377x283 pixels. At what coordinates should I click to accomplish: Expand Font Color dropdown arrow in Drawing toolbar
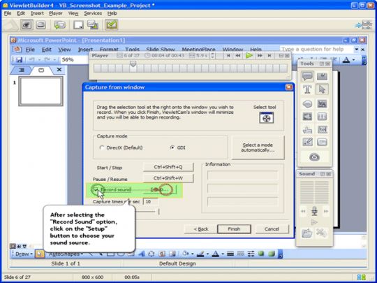(223, 254)
